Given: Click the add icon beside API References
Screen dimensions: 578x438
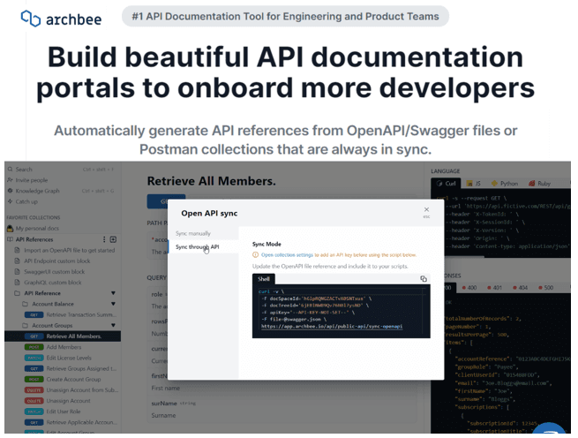Looking at the screenshot, I should [113, 239].
